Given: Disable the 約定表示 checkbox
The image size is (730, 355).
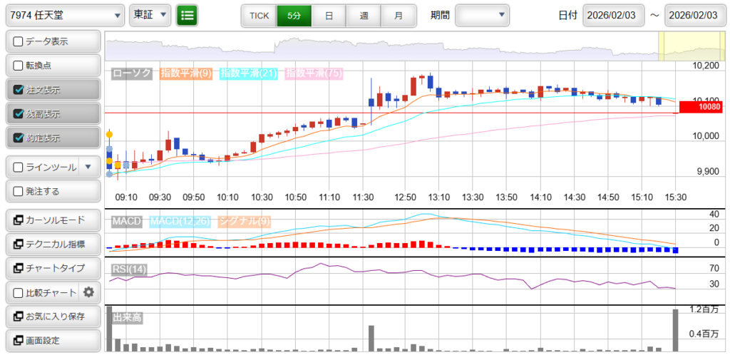Looking at the screenshot, I should pyautogui.click(x=19, y=138).
